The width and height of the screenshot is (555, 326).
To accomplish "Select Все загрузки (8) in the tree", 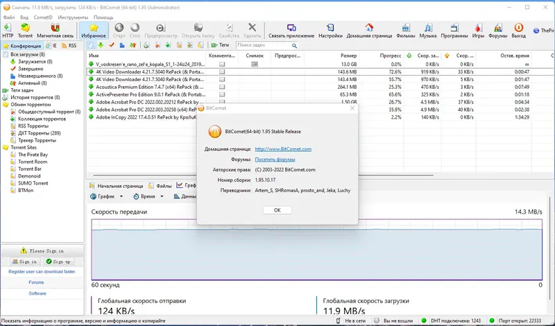I will click(x=27, y=55).
